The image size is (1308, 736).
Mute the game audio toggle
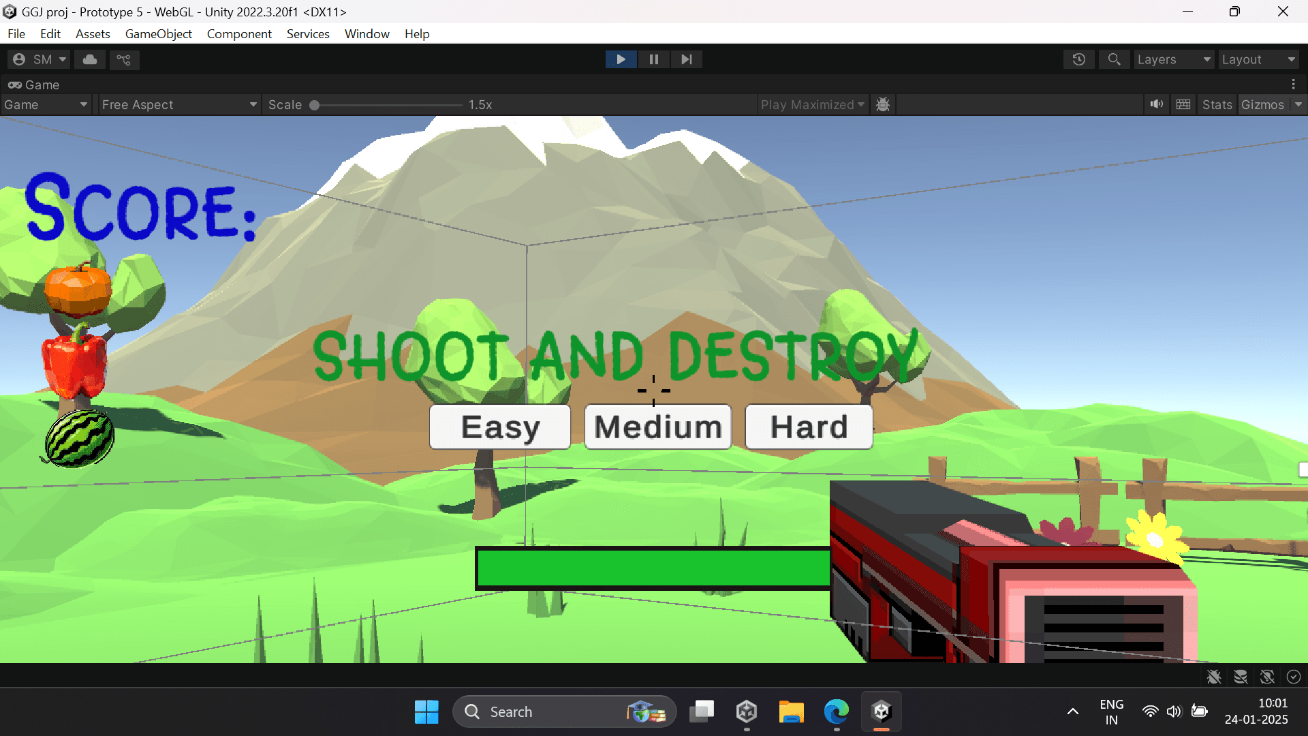point(1156,104)
